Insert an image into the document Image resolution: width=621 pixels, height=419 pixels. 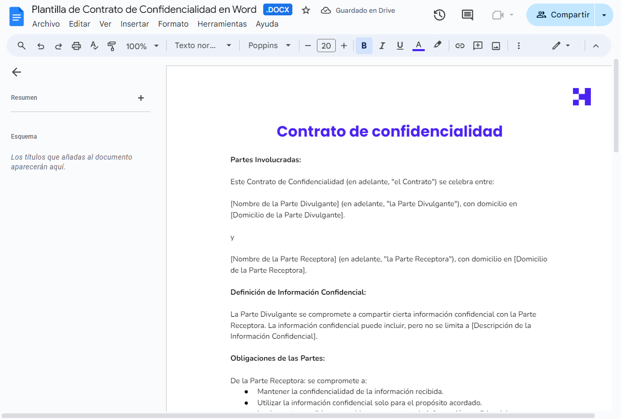click(x=496, y=46)
